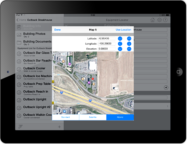Viewport: 187px width, 144px height.
Task: Click gauge icon beside Outback Reach in
Action: click(x=19, y=93)
